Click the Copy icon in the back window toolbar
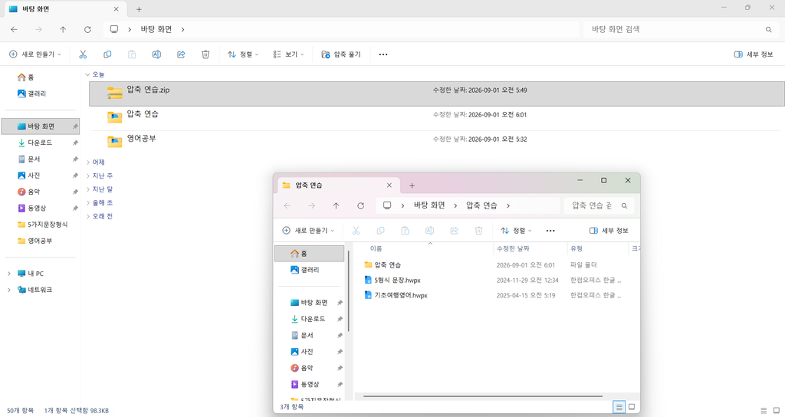This screenshot has height=417, width=785. pos(107,54)
